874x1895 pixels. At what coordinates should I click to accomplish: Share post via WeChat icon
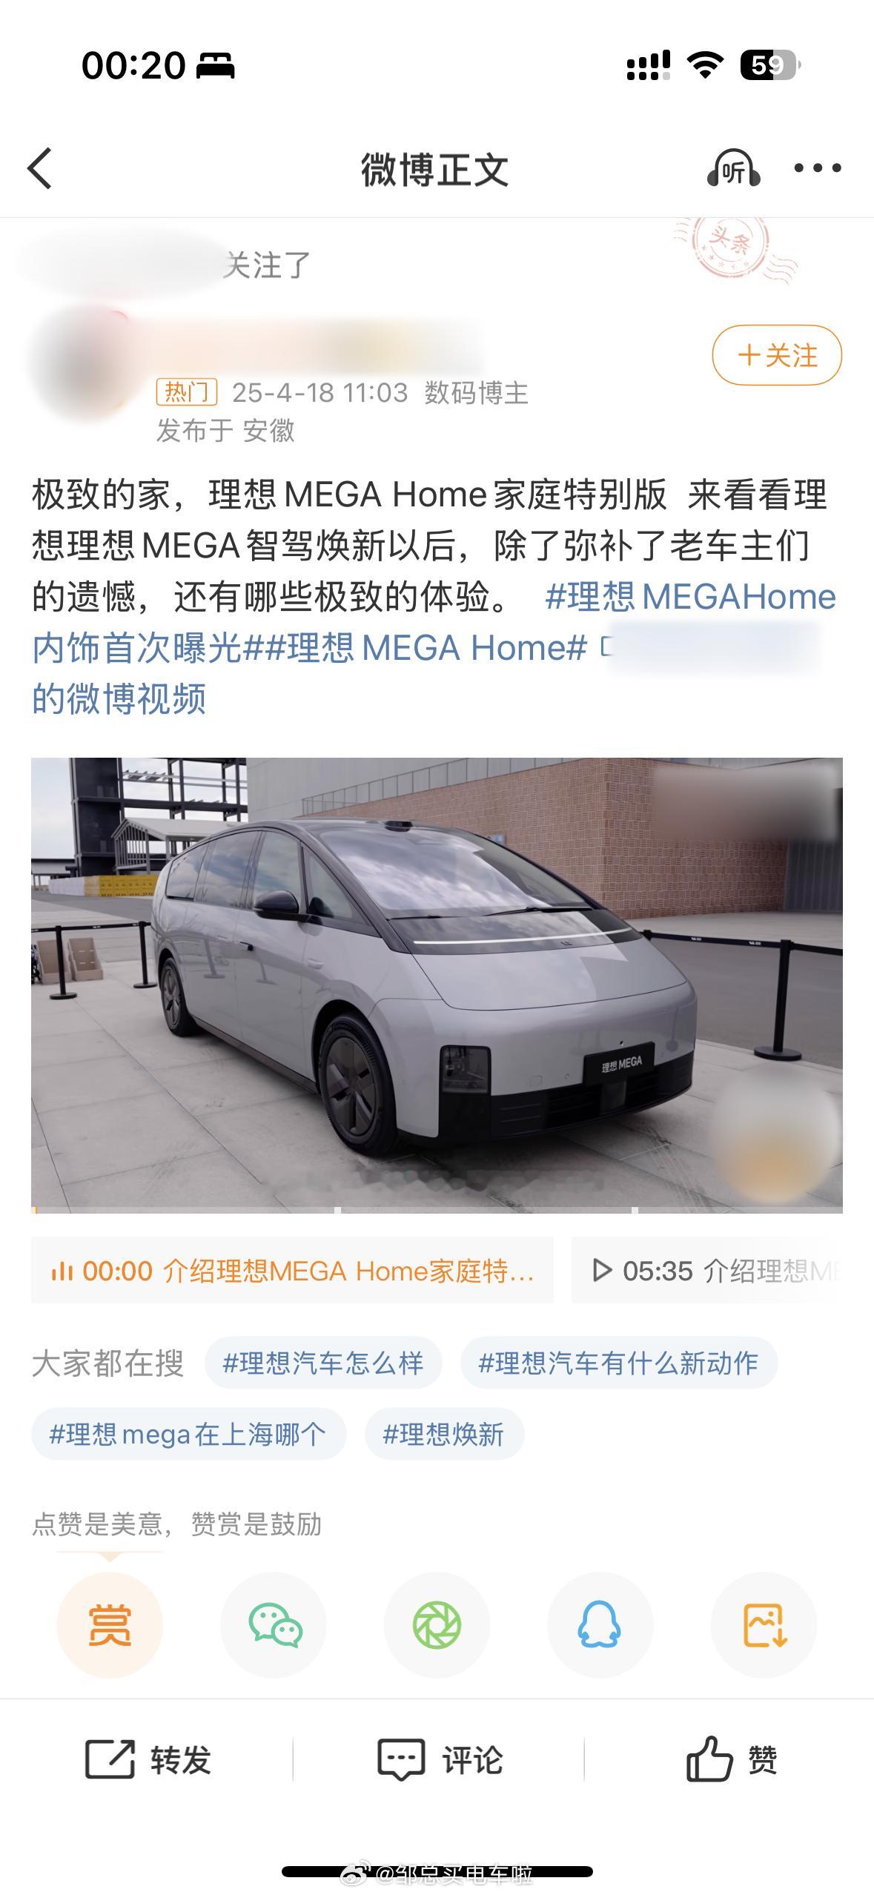coord(274,1624)
